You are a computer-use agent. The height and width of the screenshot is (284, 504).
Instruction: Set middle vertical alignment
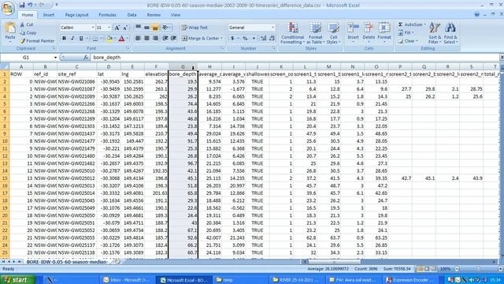(146, 28)
